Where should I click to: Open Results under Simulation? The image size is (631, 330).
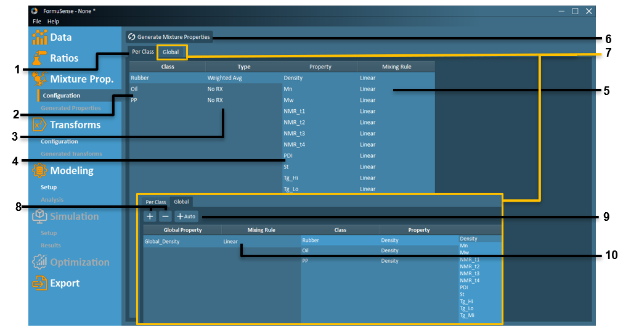click(51, 245)
